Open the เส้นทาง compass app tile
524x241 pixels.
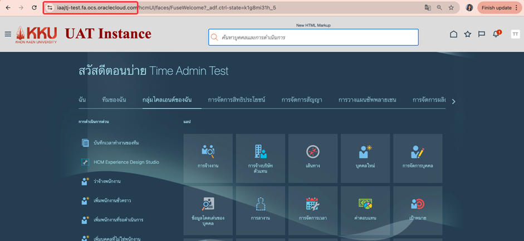click(312, 158)
